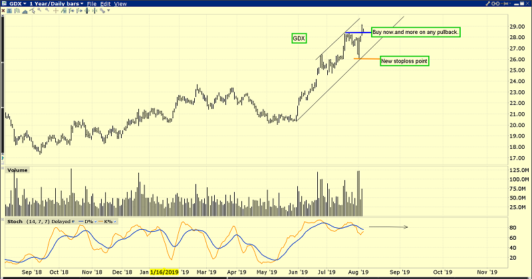Open the Edit menu

(x=106, y=4)
